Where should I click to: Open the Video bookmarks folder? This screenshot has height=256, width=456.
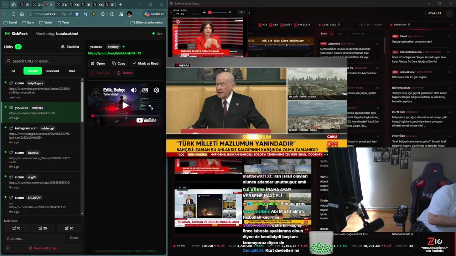pyautogui.click(x=45, y=22)
